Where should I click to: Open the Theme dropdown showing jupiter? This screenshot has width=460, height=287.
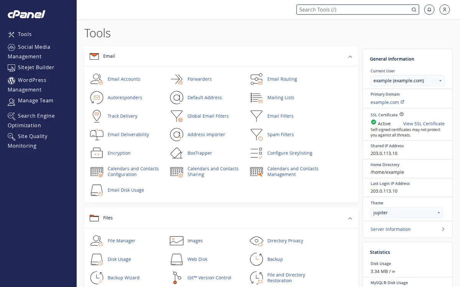tap(407, 213)
